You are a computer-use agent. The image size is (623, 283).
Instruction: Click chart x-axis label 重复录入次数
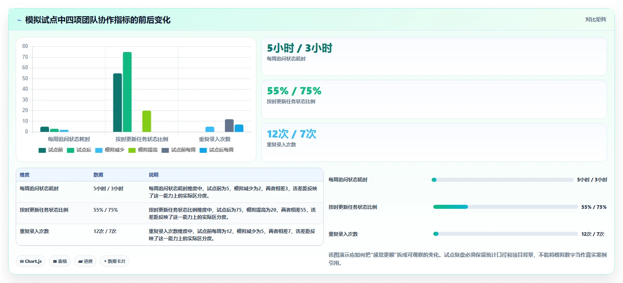pos(215,139)
